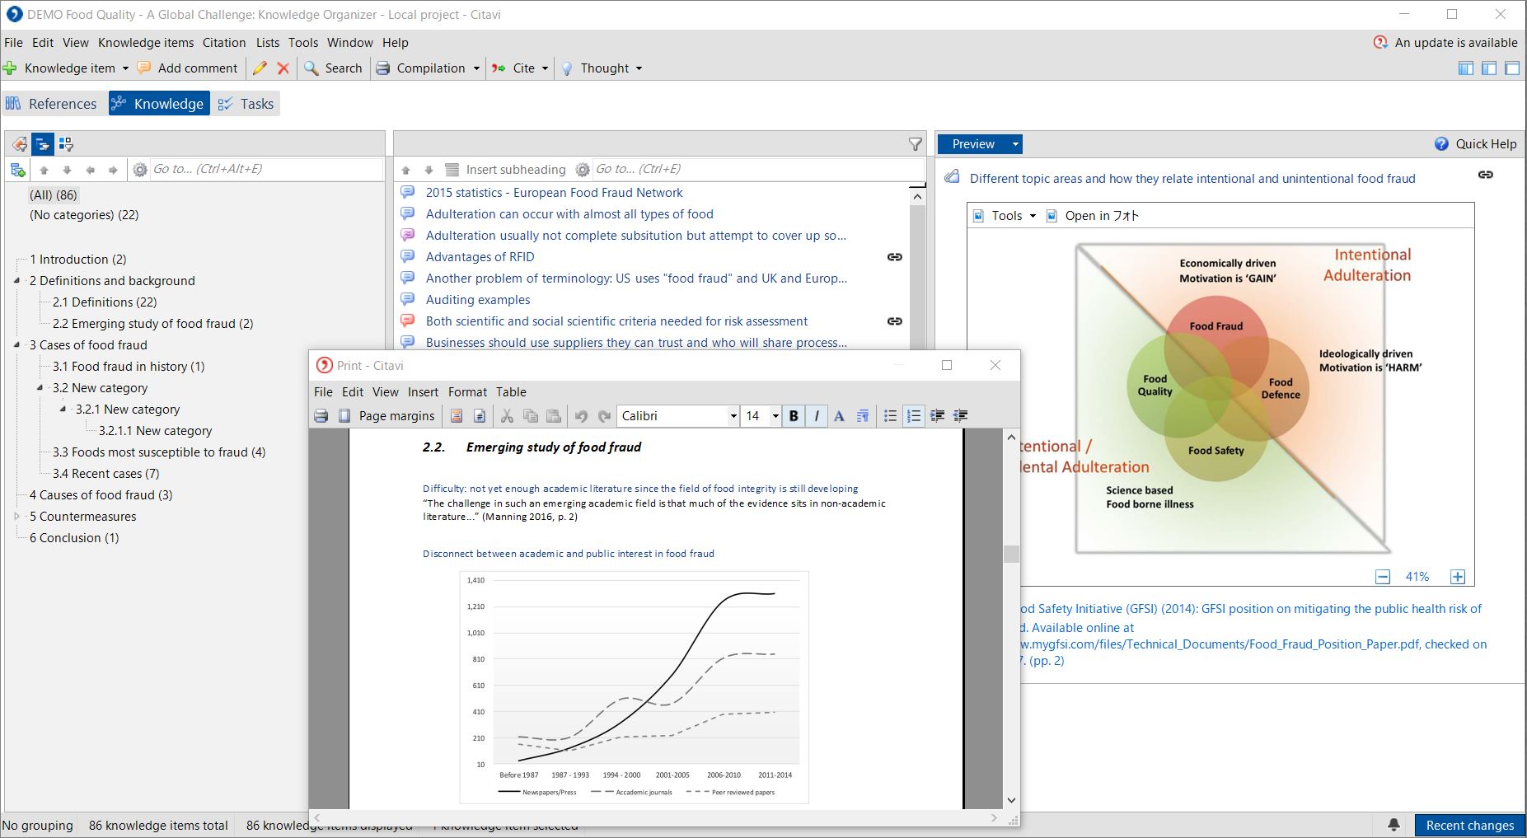
Task: Open the Cite dropdown arrow
Action: [545, 68]
